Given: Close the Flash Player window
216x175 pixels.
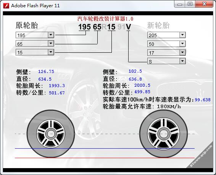Looking at the screenshot, I should tap(204, 4).
